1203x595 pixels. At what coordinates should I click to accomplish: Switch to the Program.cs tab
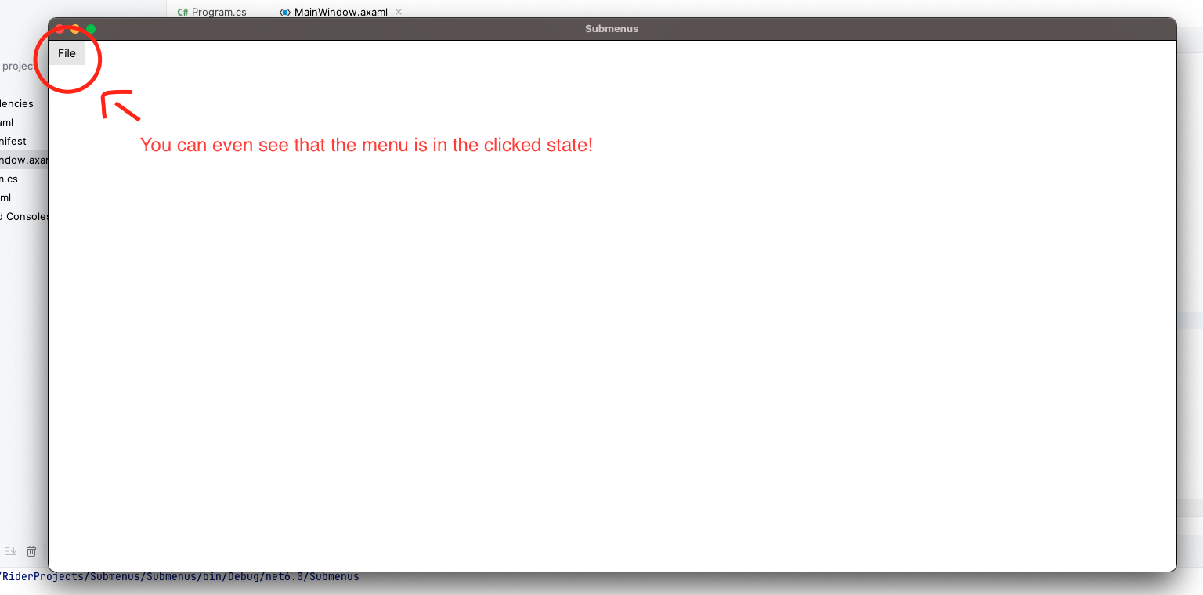[x=212, y=12]
